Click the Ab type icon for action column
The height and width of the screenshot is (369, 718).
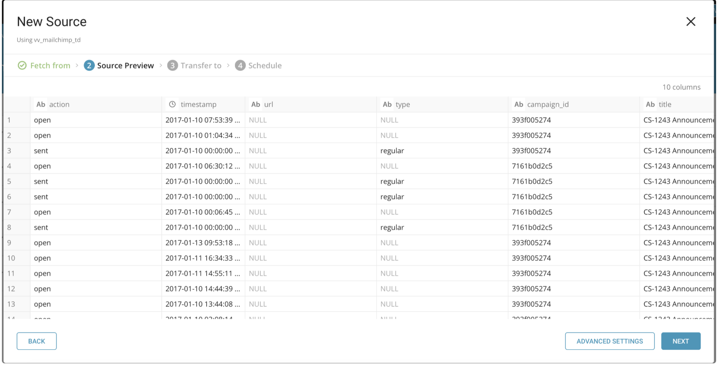tap(41, 104)
